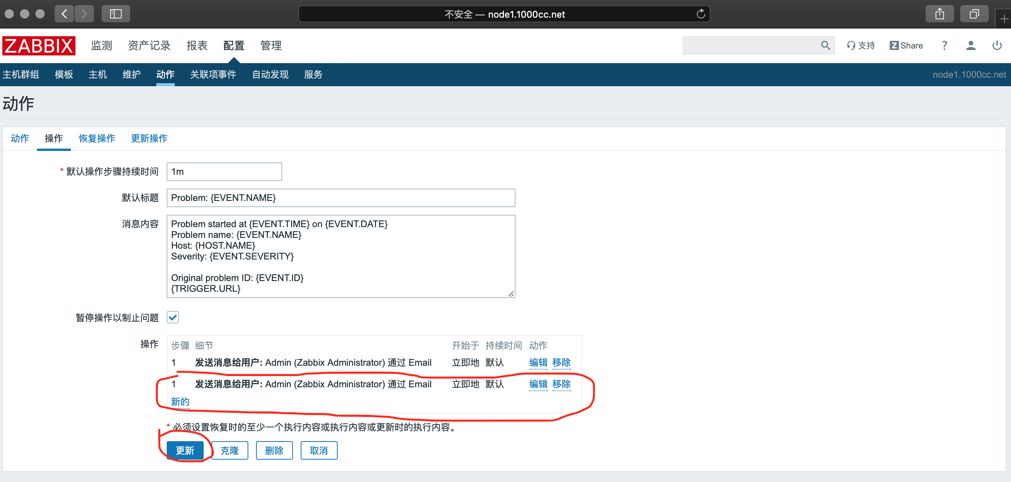
Task: Click 新的 link to add operation
Action: [x=180, y=402]
